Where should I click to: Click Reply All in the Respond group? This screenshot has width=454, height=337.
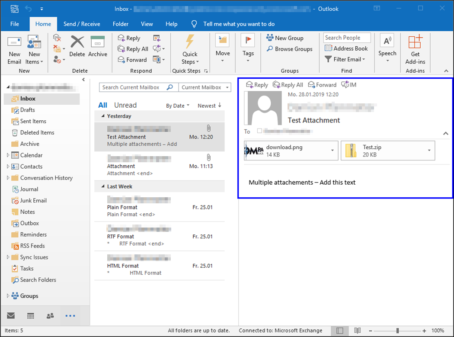click(x=133, y=49)
